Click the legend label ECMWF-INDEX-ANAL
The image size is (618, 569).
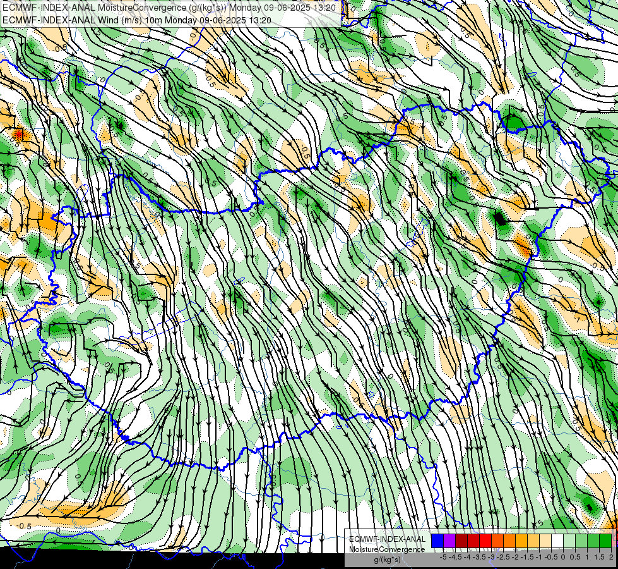pyautogui.click(x=387, y=539)
